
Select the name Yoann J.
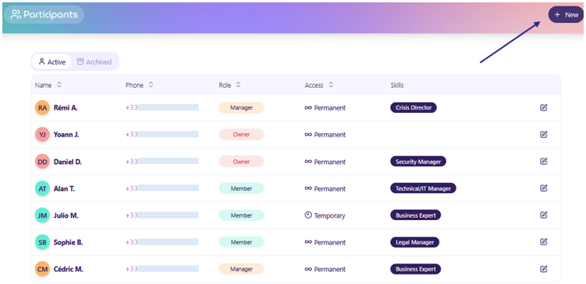pos(66,135)
